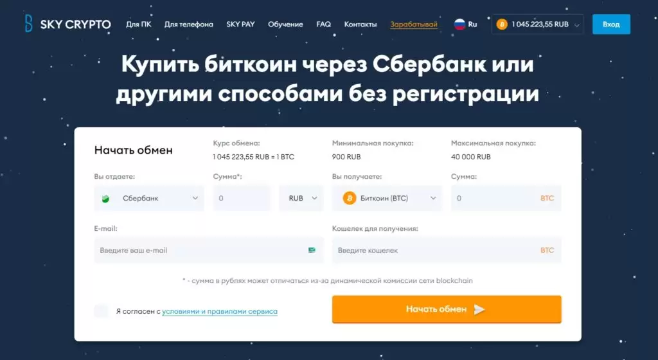The height and width of the screenshot is (360, 658).
Task: Click the orange Bitcoin icon in header
Action: [x=501, y=24]
